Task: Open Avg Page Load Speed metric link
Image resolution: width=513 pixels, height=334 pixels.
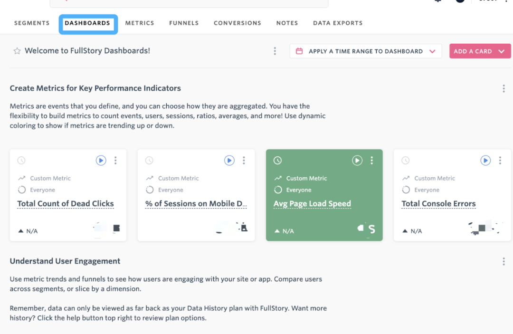Action: click(x=312, y=203)
